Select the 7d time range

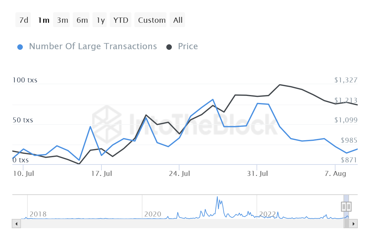[23, 20]
